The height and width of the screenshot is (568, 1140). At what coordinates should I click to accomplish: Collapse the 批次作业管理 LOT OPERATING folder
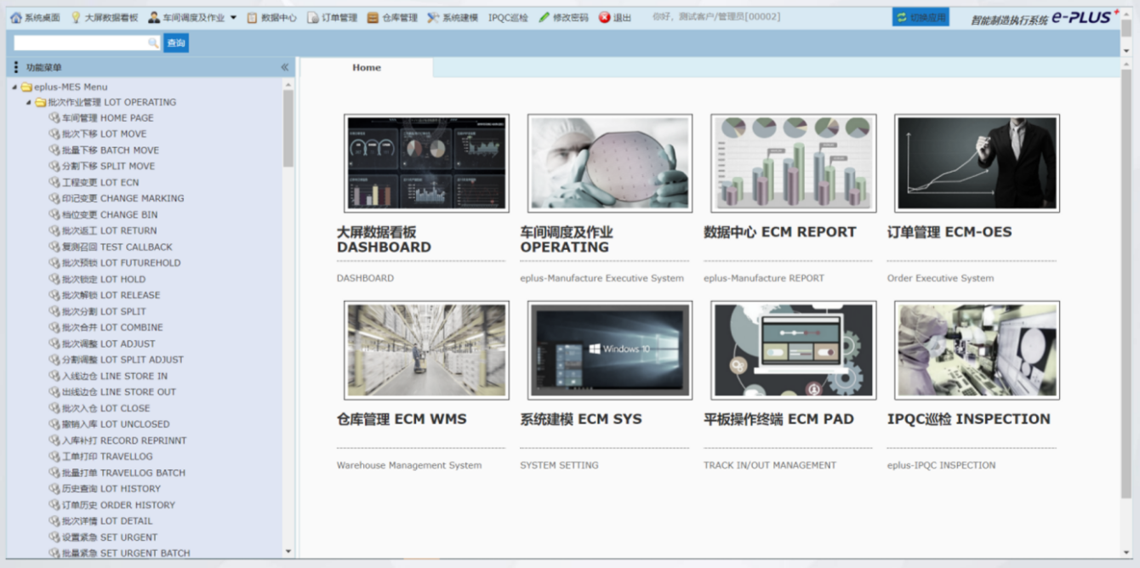pos(28,103)
